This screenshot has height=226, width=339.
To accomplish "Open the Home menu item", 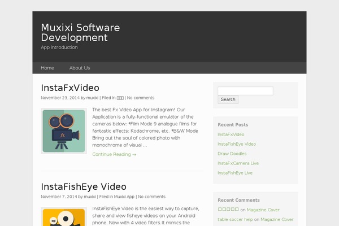I will pos(47,68).
